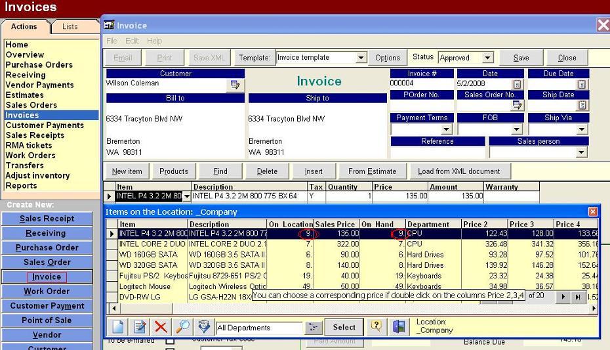The height and width of the screenshot is (350, 610).
Task: Open the FOB dropdown
Action: pyautogui.click(x=517, y=129)
